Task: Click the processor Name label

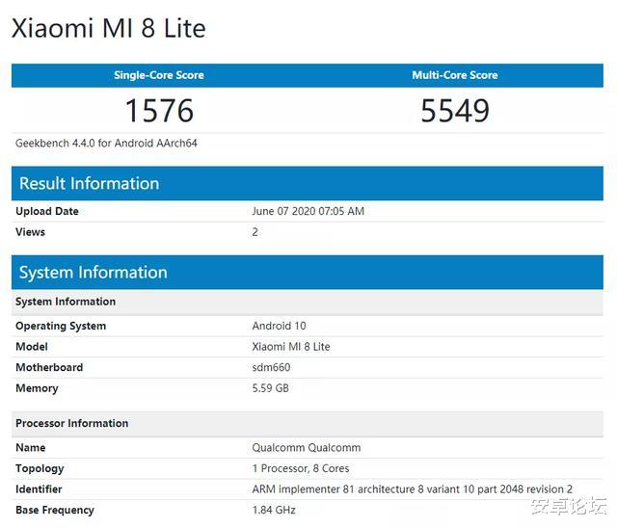Action: coord(30,448)
